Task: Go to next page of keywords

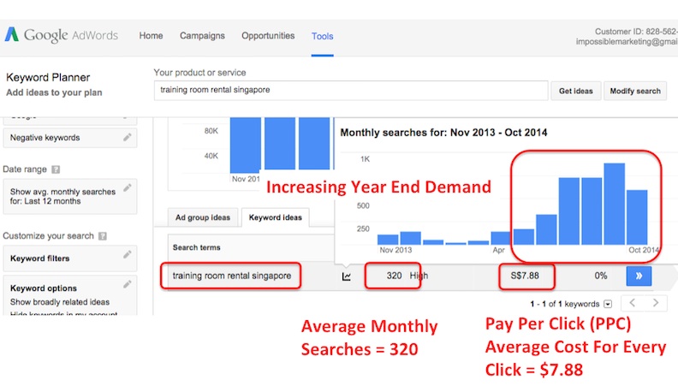Action: [656, 303]
